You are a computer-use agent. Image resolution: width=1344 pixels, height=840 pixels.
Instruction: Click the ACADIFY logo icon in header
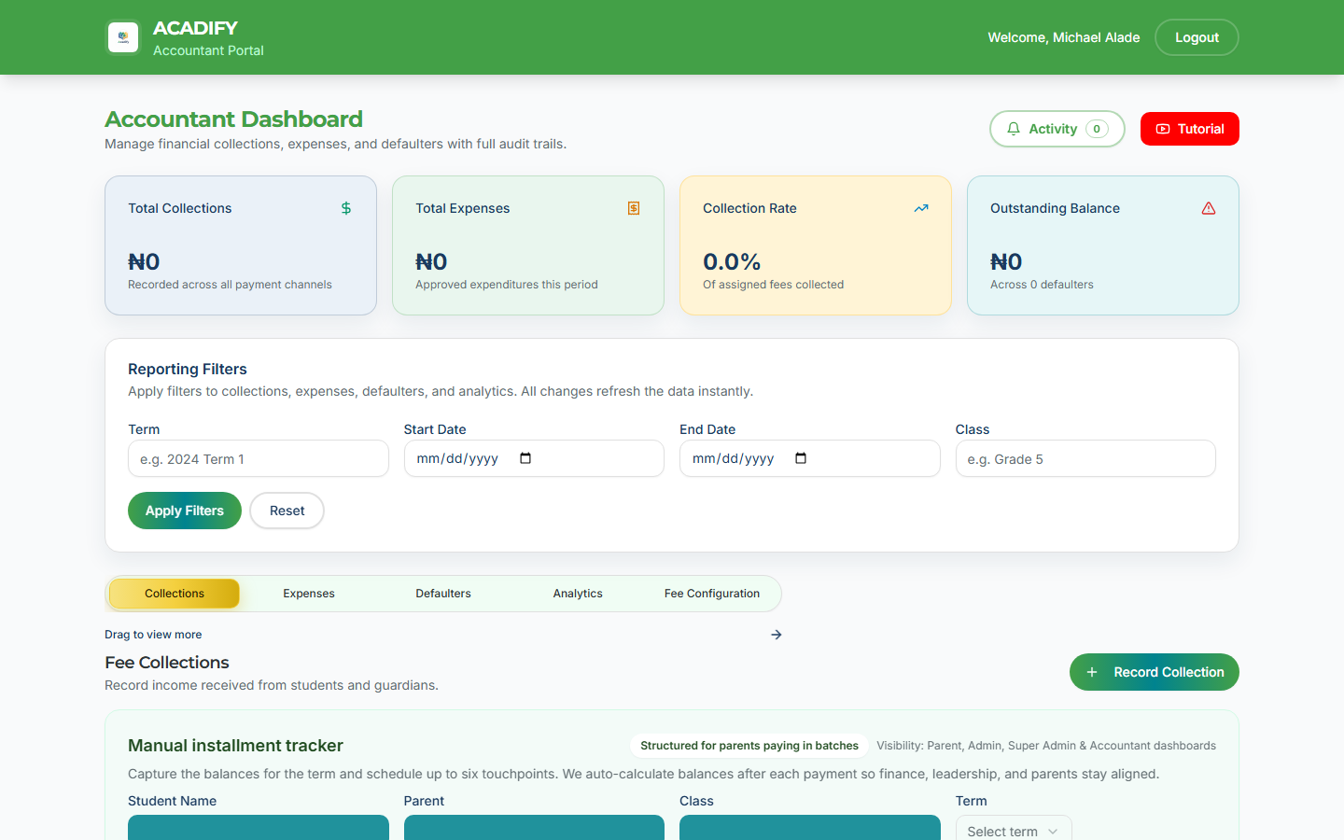pos(122,37)
